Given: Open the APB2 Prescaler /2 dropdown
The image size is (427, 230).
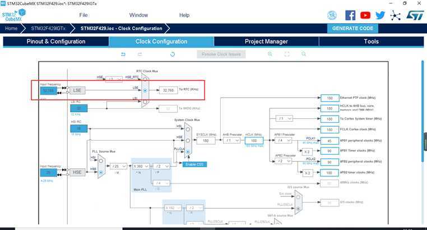Looking at the screenshot, I should [283, 161].
